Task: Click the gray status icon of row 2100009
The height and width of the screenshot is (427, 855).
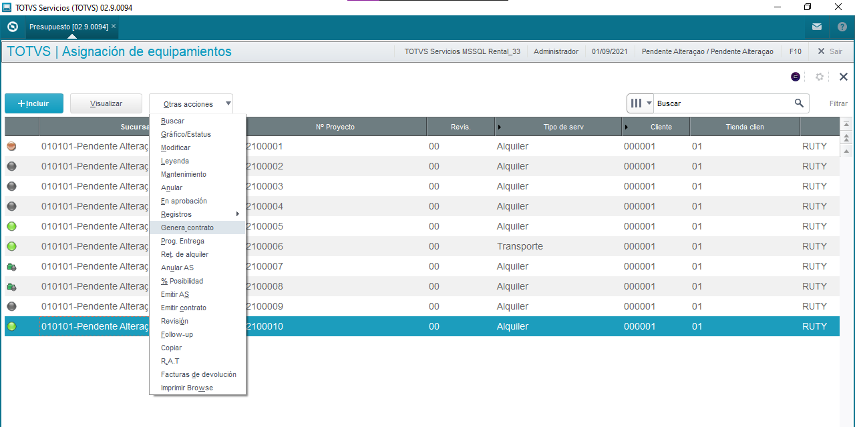Action: pos(11,306)
